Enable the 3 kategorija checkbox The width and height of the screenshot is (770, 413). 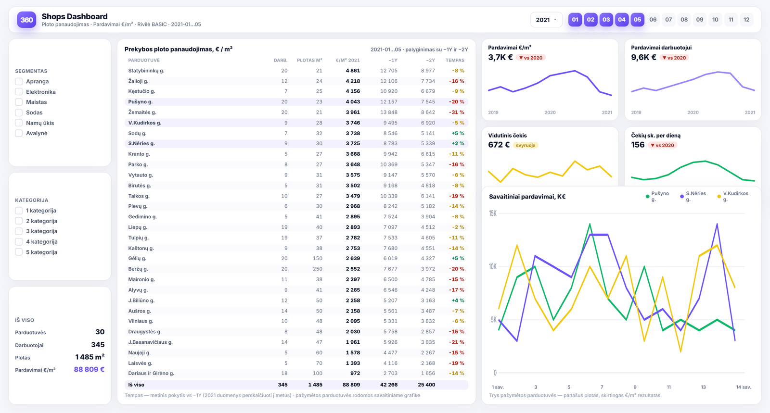19,231
